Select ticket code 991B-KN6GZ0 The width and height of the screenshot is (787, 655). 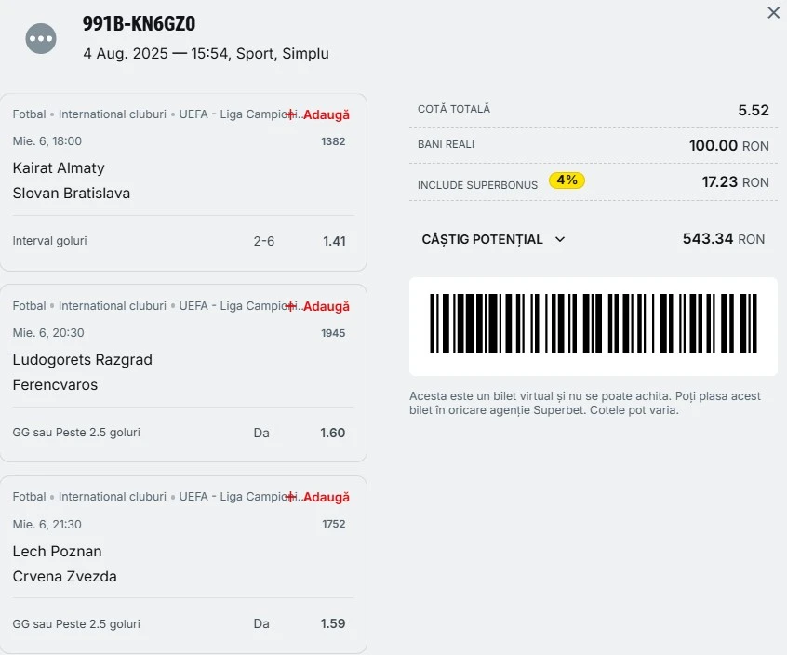tap(139, 23)
